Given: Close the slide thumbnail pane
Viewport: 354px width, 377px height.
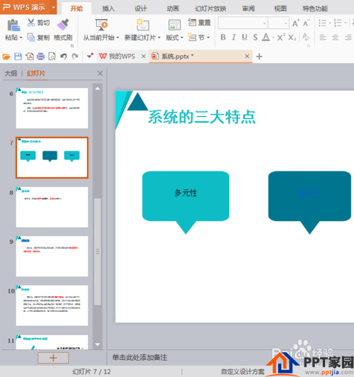Looking at the screenshot, I should (x=100, y=73).
